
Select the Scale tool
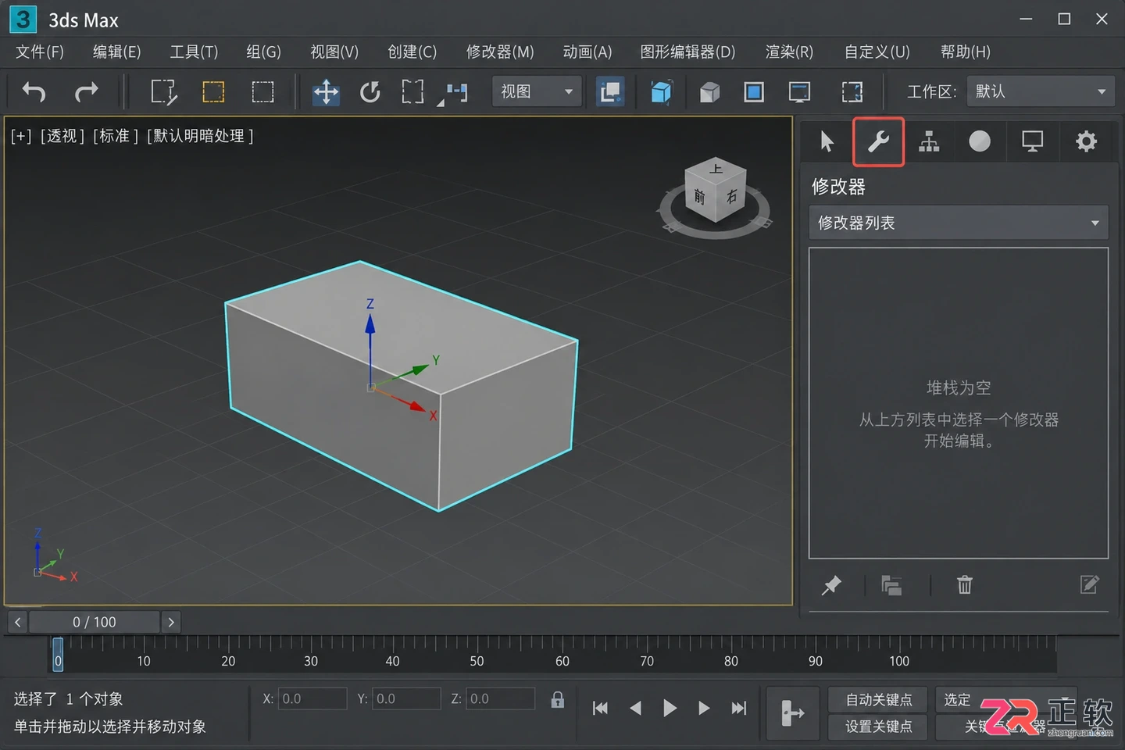point(412,92)
